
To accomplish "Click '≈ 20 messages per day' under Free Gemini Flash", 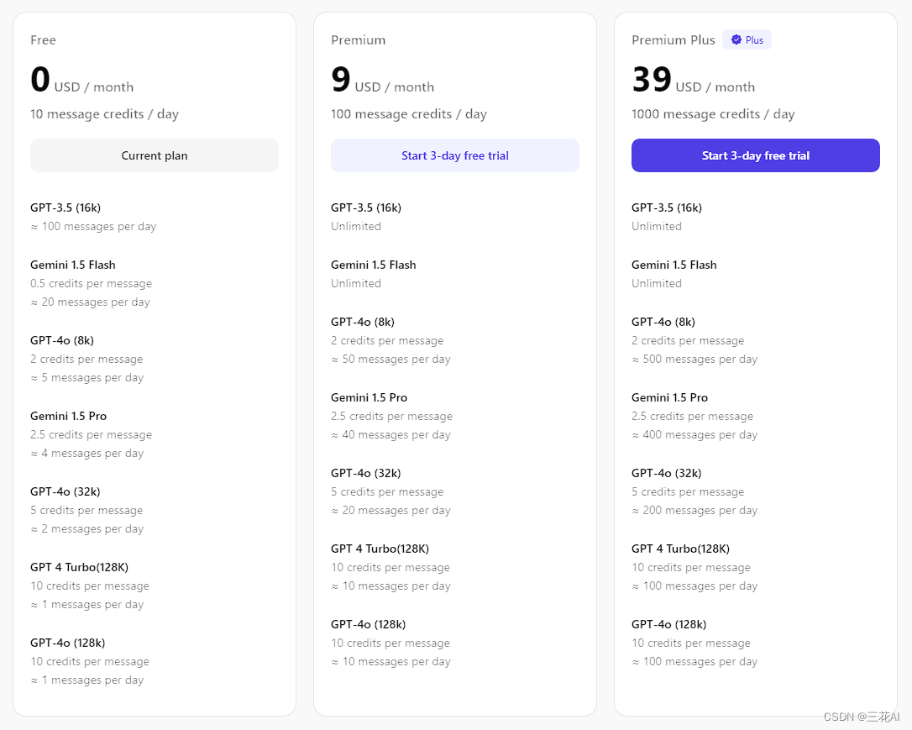I will coord(90,302).
